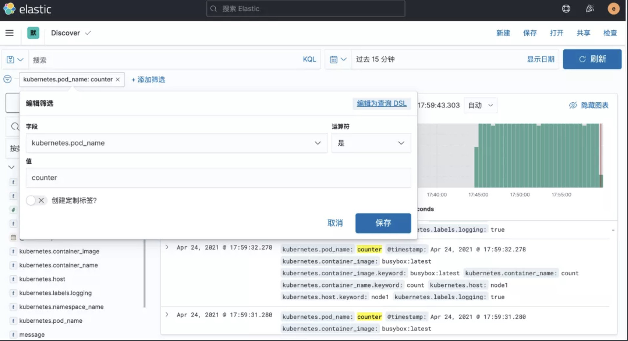
Task: Open the newsfeed party-popper icon
Action: coord(589,9)
